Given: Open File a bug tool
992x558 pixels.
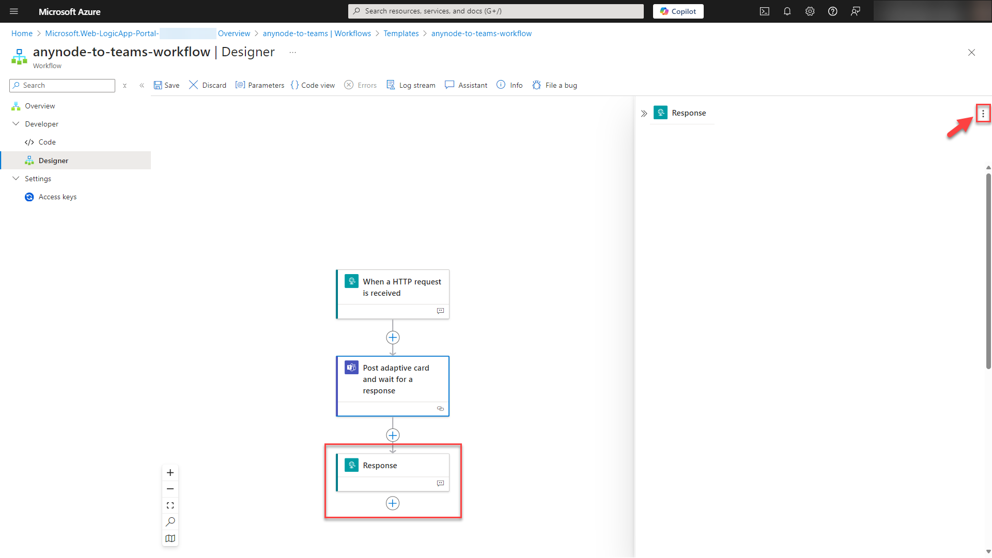Looking at the screenshot, I should point(554,85).
